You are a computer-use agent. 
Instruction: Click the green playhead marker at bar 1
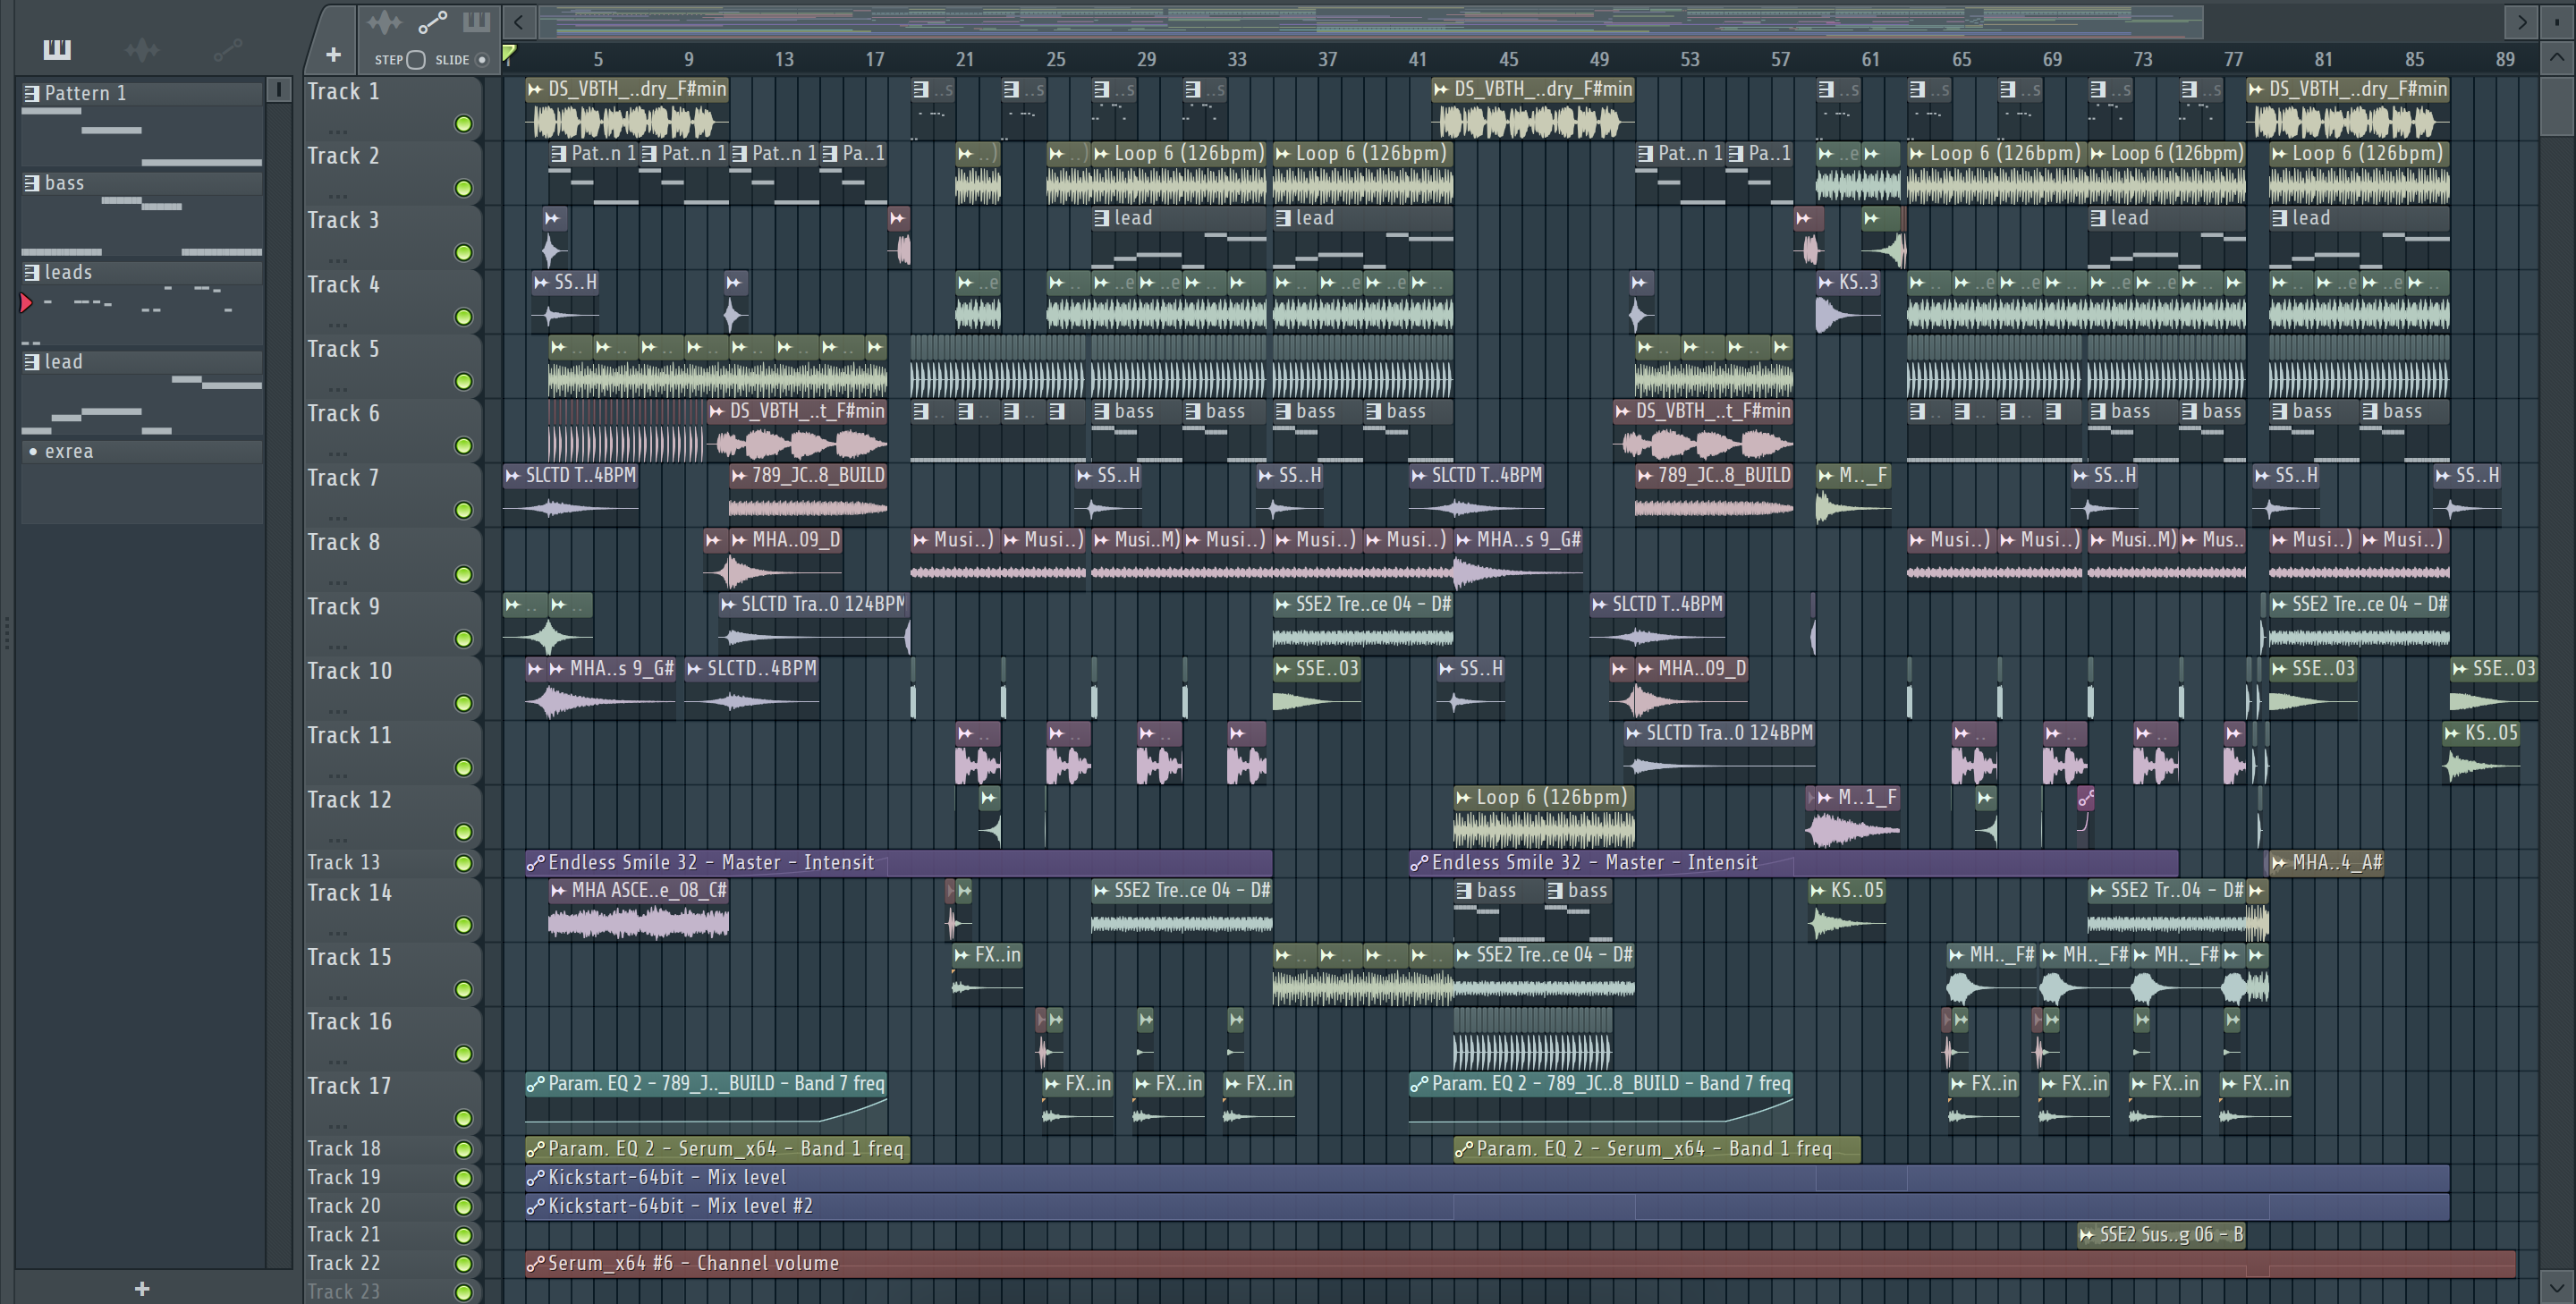[x=509, y=54]
